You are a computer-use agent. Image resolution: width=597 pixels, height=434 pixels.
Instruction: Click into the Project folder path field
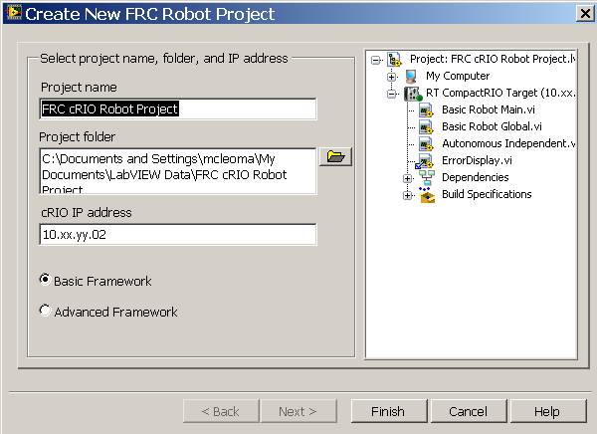click(x=178, y=171)
